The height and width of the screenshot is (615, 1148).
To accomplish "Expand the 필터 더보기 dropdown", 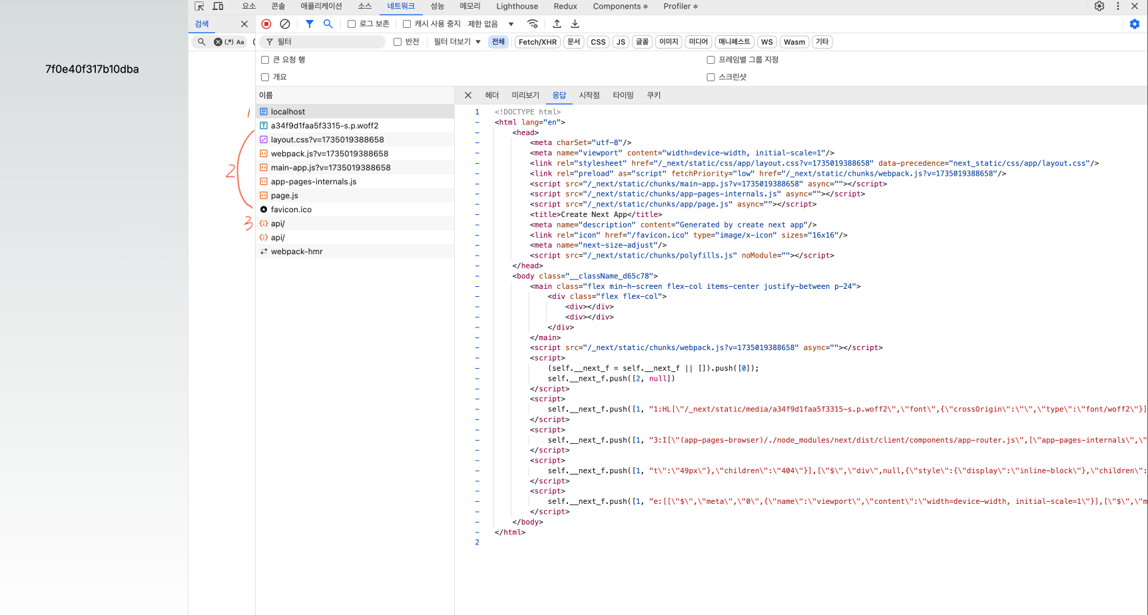I will 457,42.
